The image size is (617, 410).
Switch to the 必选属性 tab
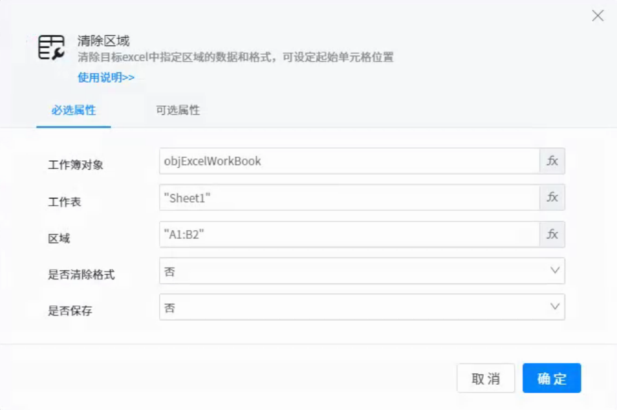[74, 110]
